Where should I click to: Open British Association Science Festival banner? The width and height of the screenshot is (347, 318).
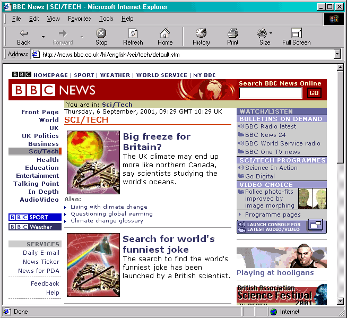pos(282,294)
